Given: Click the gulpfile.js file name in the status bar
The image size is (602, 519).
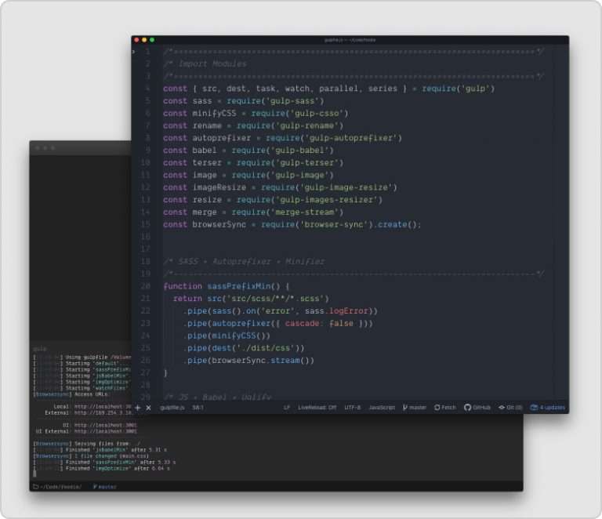Looking at the screenshot, I should (171, 408).
